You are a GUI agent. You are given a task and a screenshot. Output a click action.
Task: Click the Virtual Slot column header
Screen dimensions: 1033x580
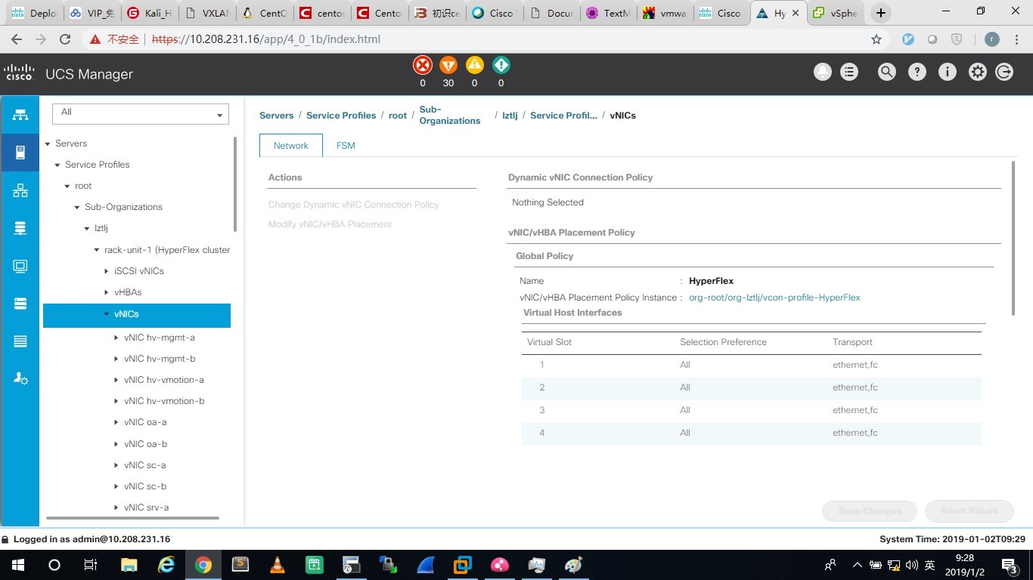[x=549, y=342]
